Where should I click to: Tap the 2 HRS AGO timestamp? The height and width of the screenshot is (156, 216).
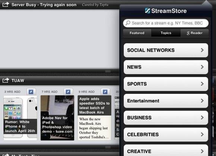pos(12,92)
